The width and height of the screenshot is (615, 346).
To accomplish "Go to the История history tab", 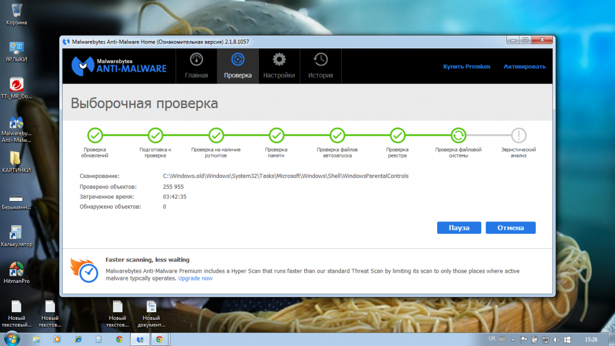I will coord(321,66).
